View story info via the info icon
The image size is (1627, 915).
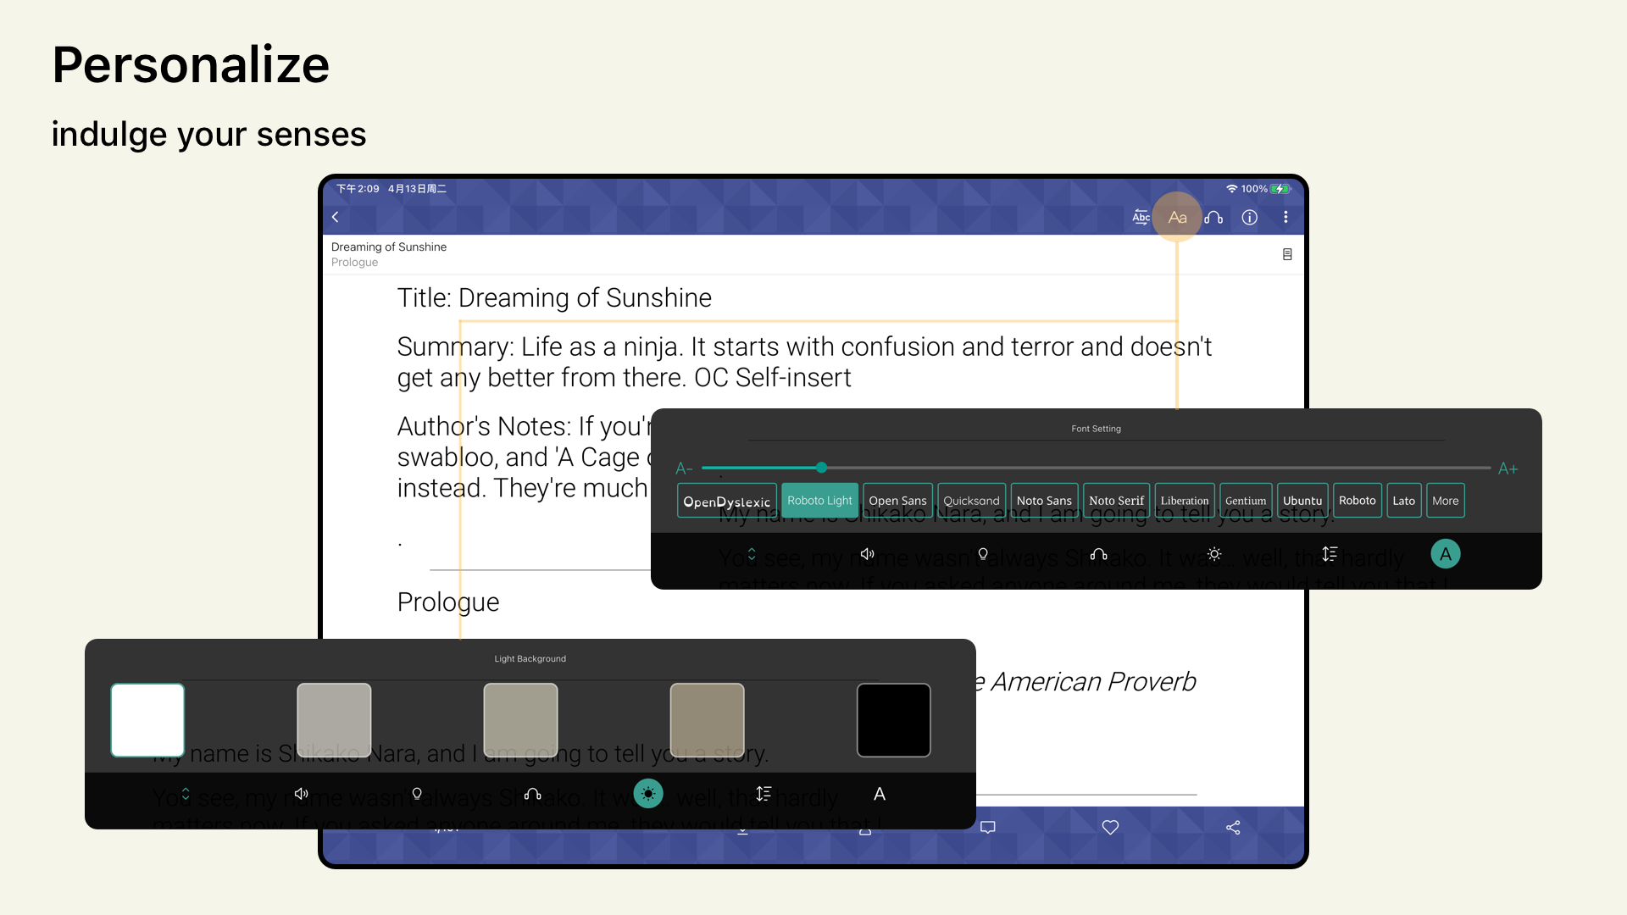click(x=1248, y=217)
